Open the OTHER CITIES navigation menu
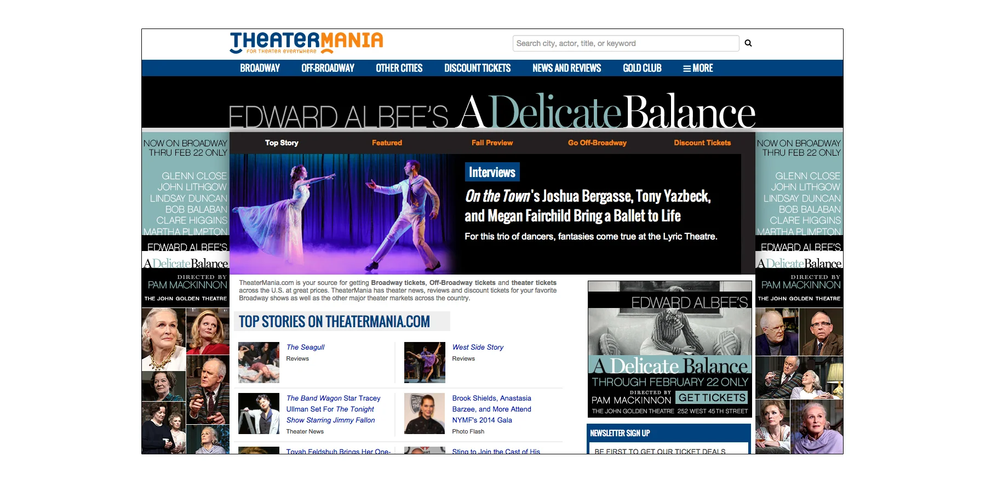 click(398, 68)
